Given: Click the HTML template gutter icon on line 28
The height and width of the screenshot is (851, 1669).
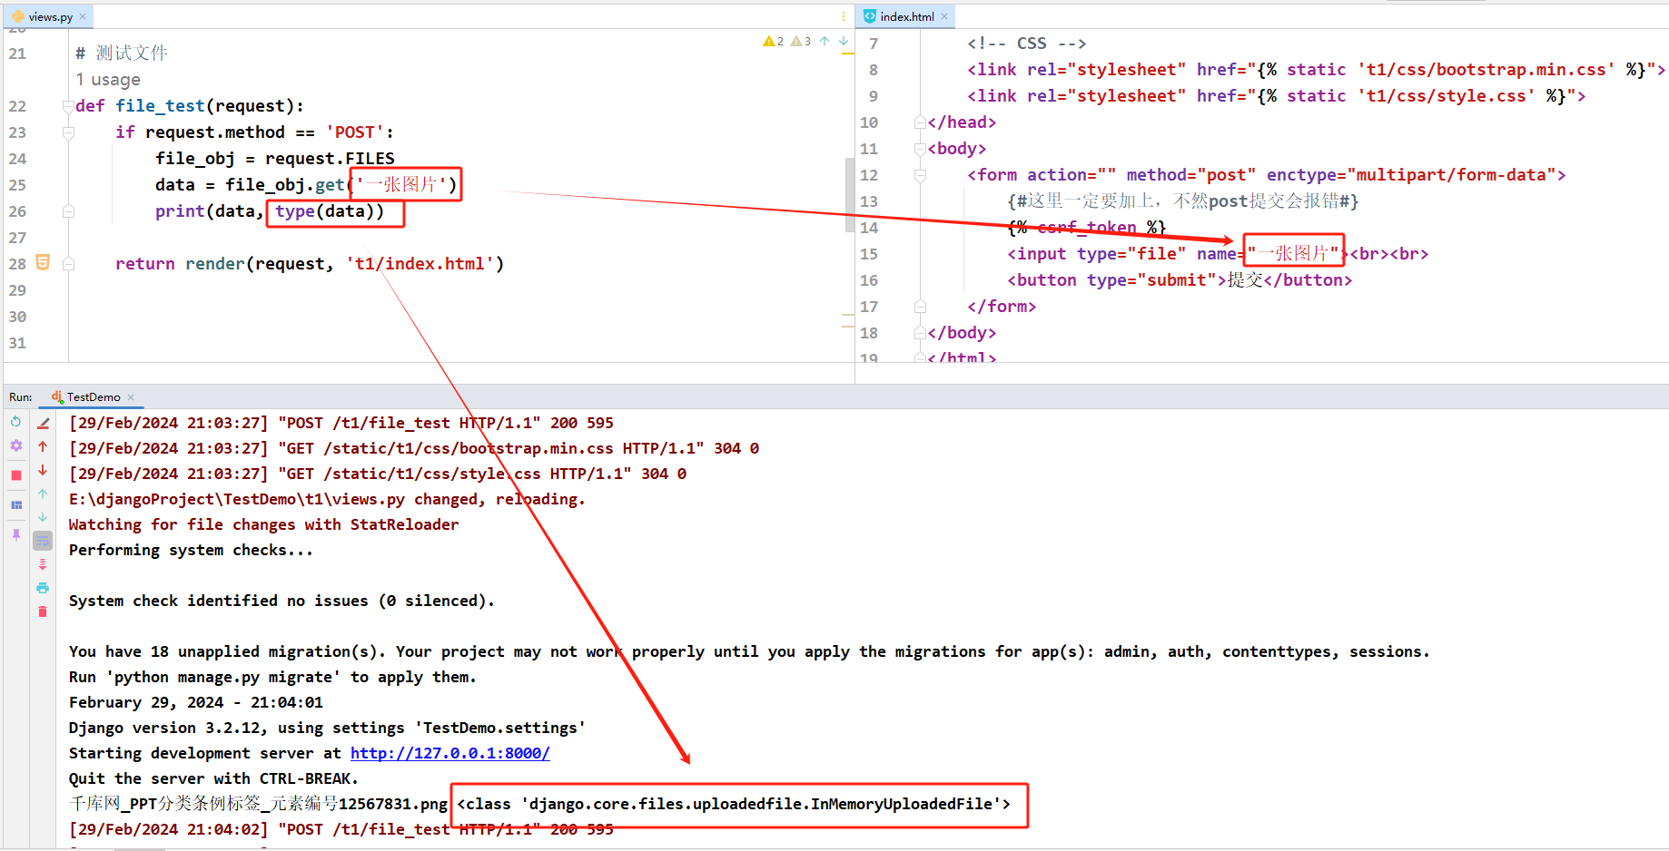Looking at the screenshot, I should coord(43,262).
